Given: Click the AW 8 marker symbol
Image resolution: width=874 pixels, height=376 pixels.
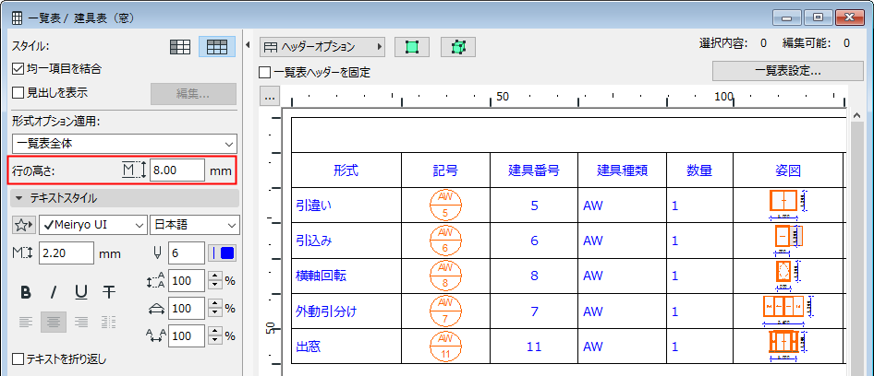Looking at the screenshot, I should (446, 276).
